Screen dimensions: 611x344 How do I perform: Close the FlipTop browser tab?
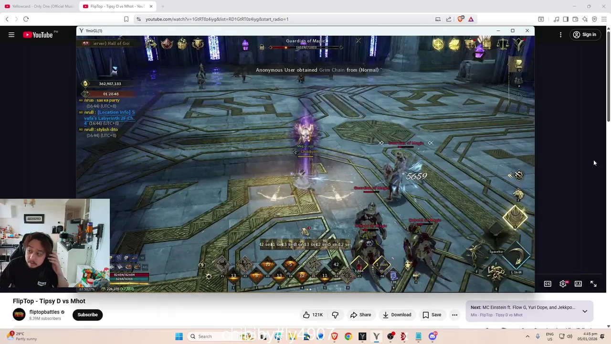click(151, 6)
